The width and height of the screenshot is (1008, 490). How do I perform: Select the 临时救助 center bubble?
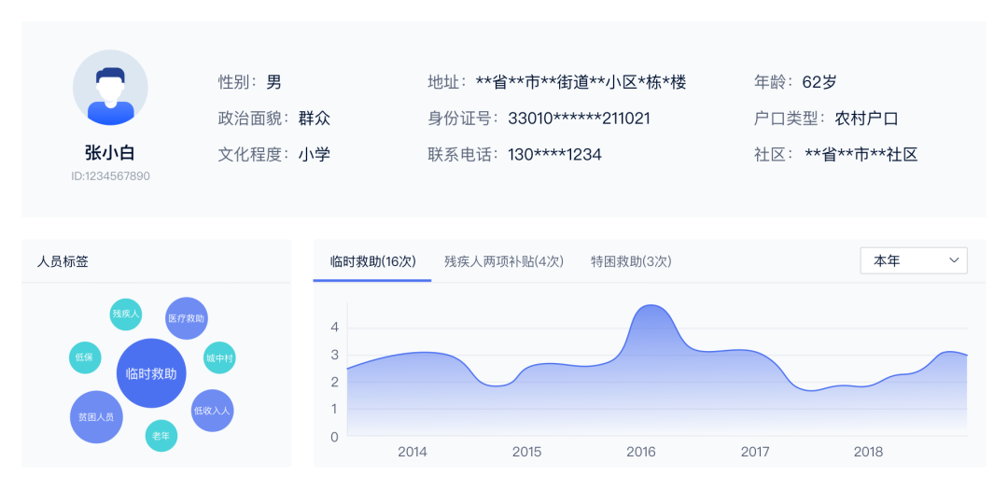(151, 373)
